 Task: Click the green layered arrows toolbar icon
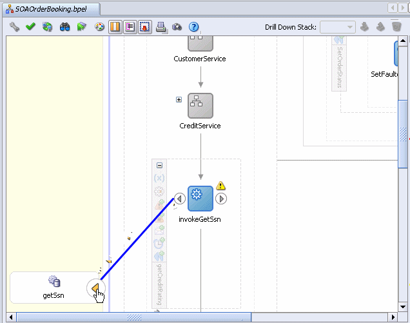pos(82,26)
